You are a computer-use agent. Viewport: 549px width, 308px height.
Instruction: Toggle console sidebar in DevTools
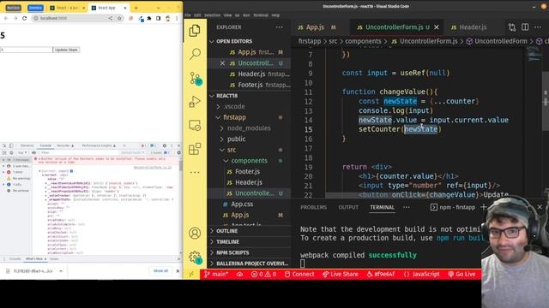(4, 152)
